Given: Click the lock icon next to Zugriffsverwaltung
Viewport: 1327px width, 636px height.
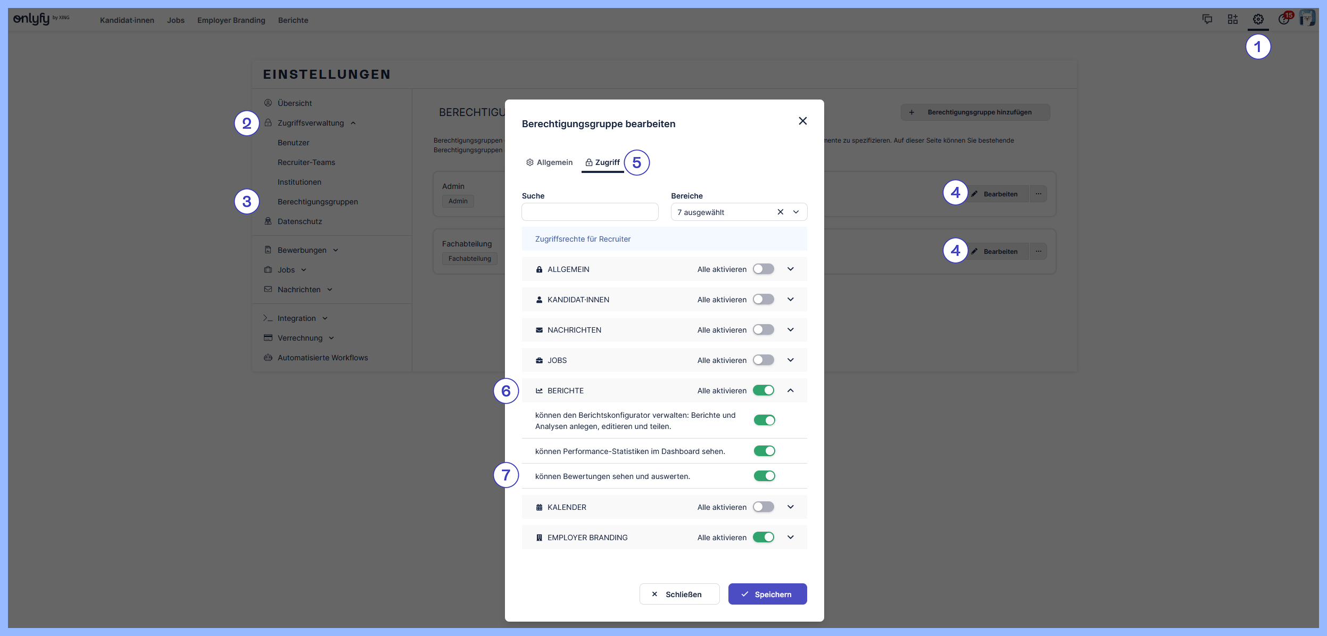Looking at the screenshot, I should (x=269, y=122).
